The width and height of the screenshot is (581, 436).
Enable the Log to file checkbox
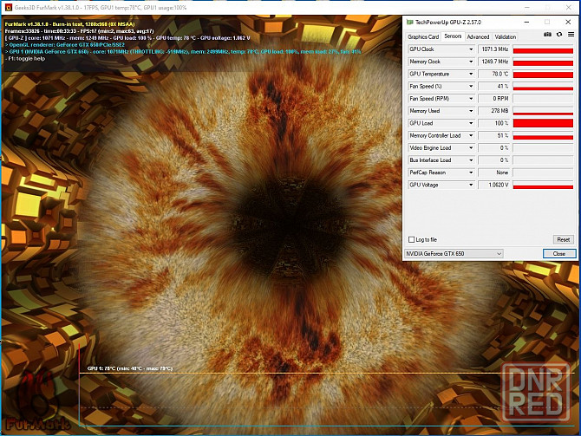411,239
